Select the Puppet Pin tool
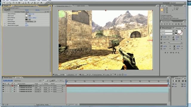 click(x=41, y=3)
